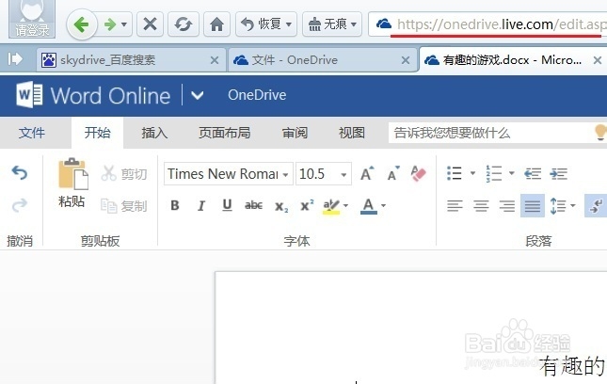Screen dimensions: 607x384
Task: Click the 复制 copy button
Action: click(x=124, y=205)
